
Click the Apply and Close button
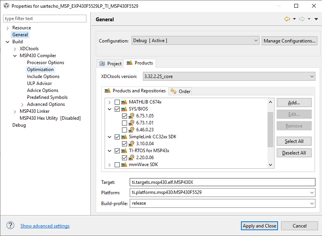pos(259,226)
